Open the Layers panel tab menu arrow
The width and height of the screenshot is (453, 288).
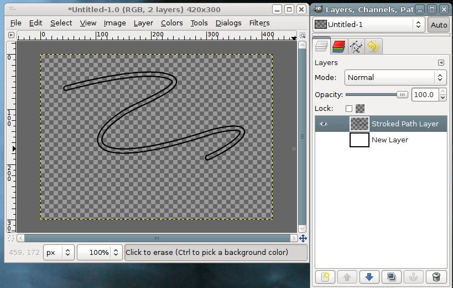point(441,62)
